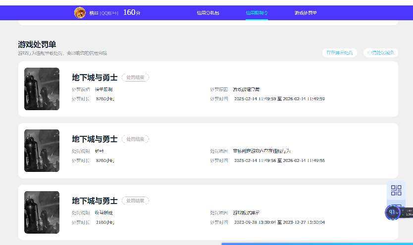Click date range ending 2026-02-14 11:49:59
Image resolution: width=413 pixels, height=245 pixels.
tap(279, 99)
